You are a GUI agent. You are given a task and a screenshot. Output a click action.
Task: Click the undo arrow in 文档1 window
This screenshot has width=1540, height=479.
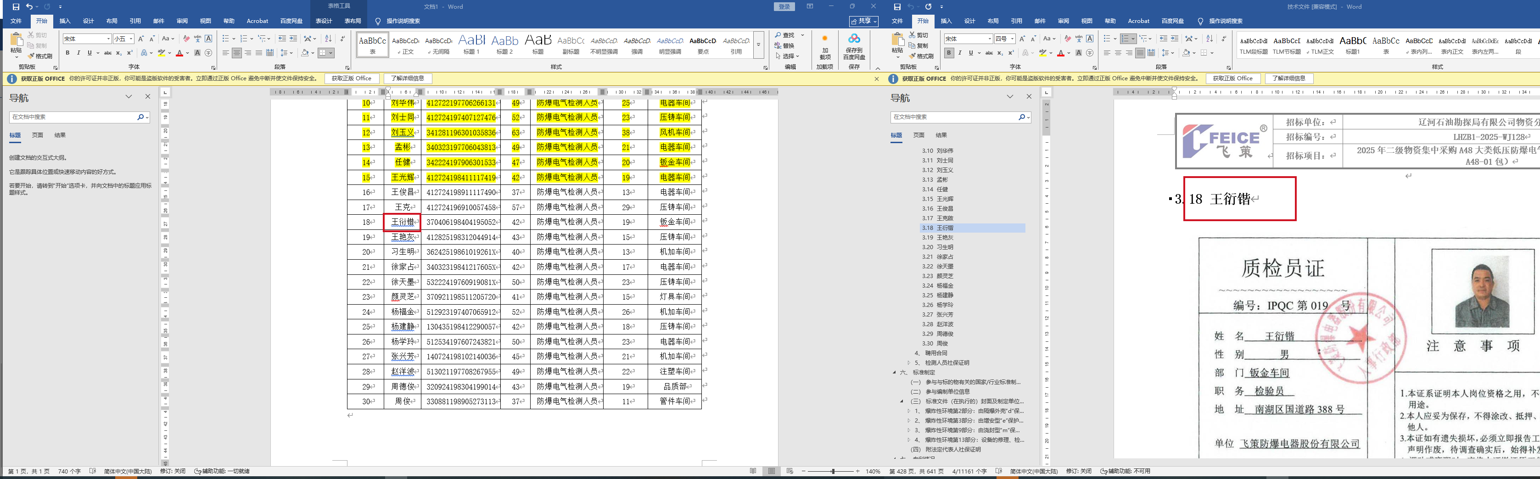(x=29, y=6)
